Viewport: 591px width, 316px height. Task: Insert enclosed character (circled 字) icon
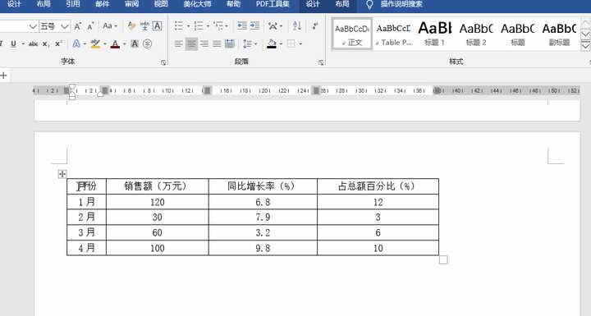click(x=148, y=44)
